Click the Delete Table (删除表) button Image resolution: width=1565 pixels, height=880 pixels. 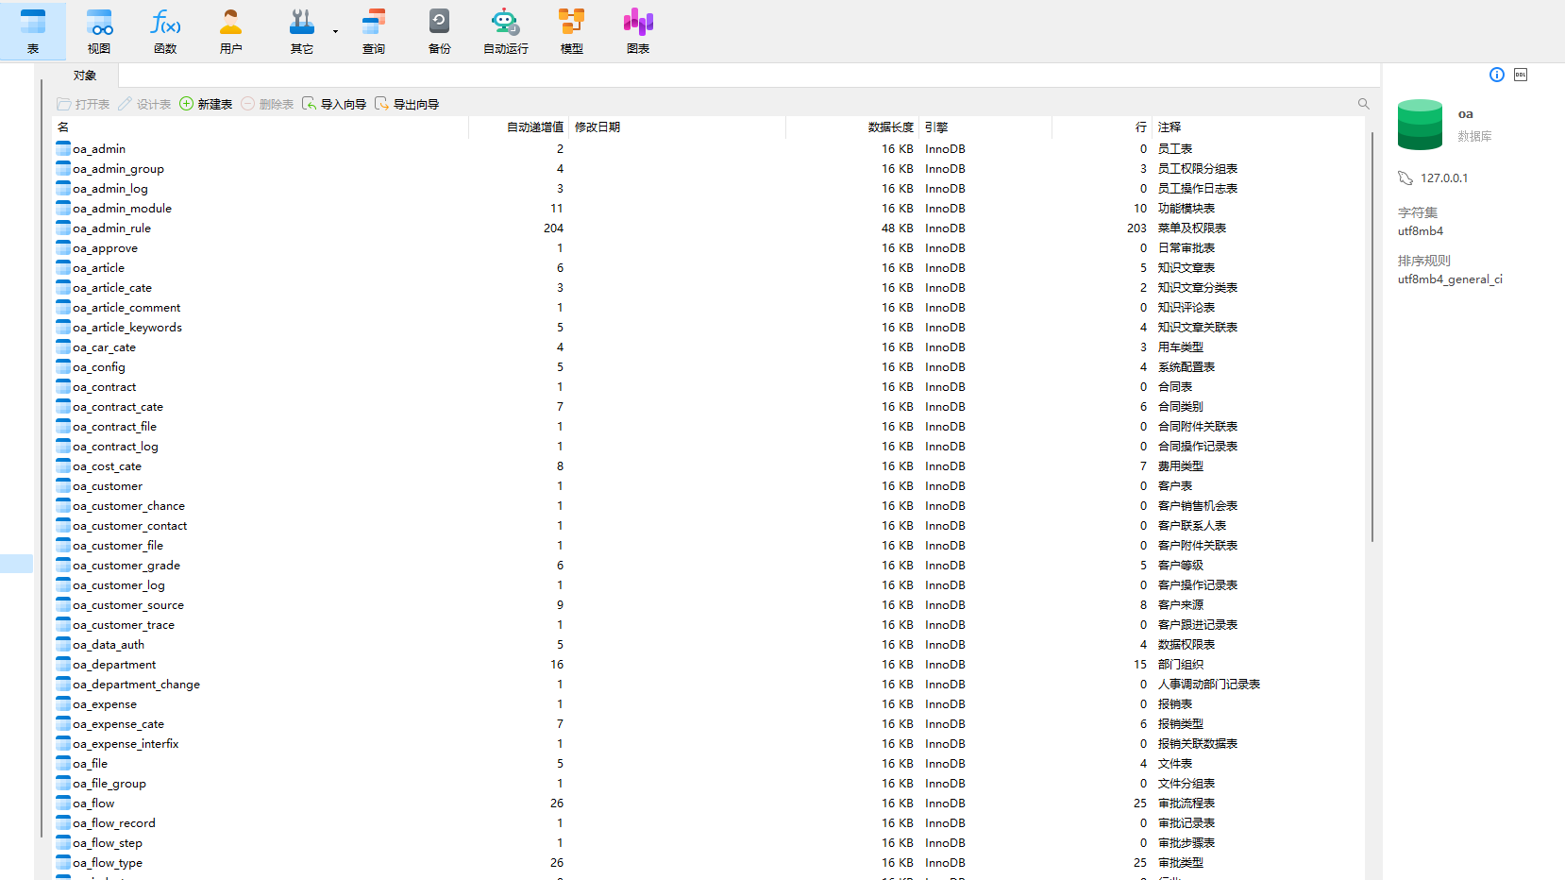pos(267,104)
